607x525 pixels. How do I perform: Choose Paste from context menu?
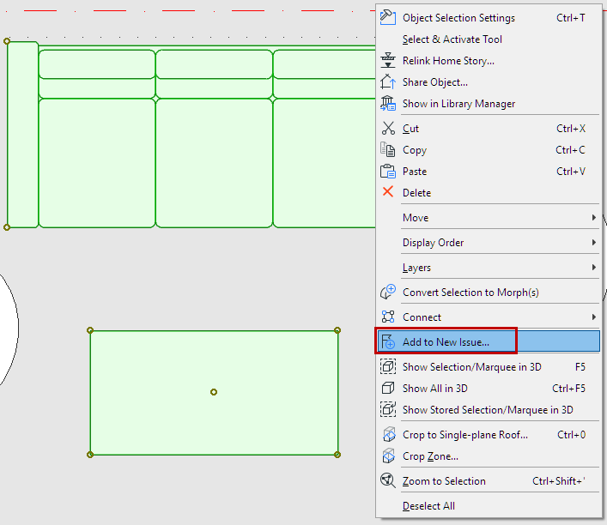[489, 172]
